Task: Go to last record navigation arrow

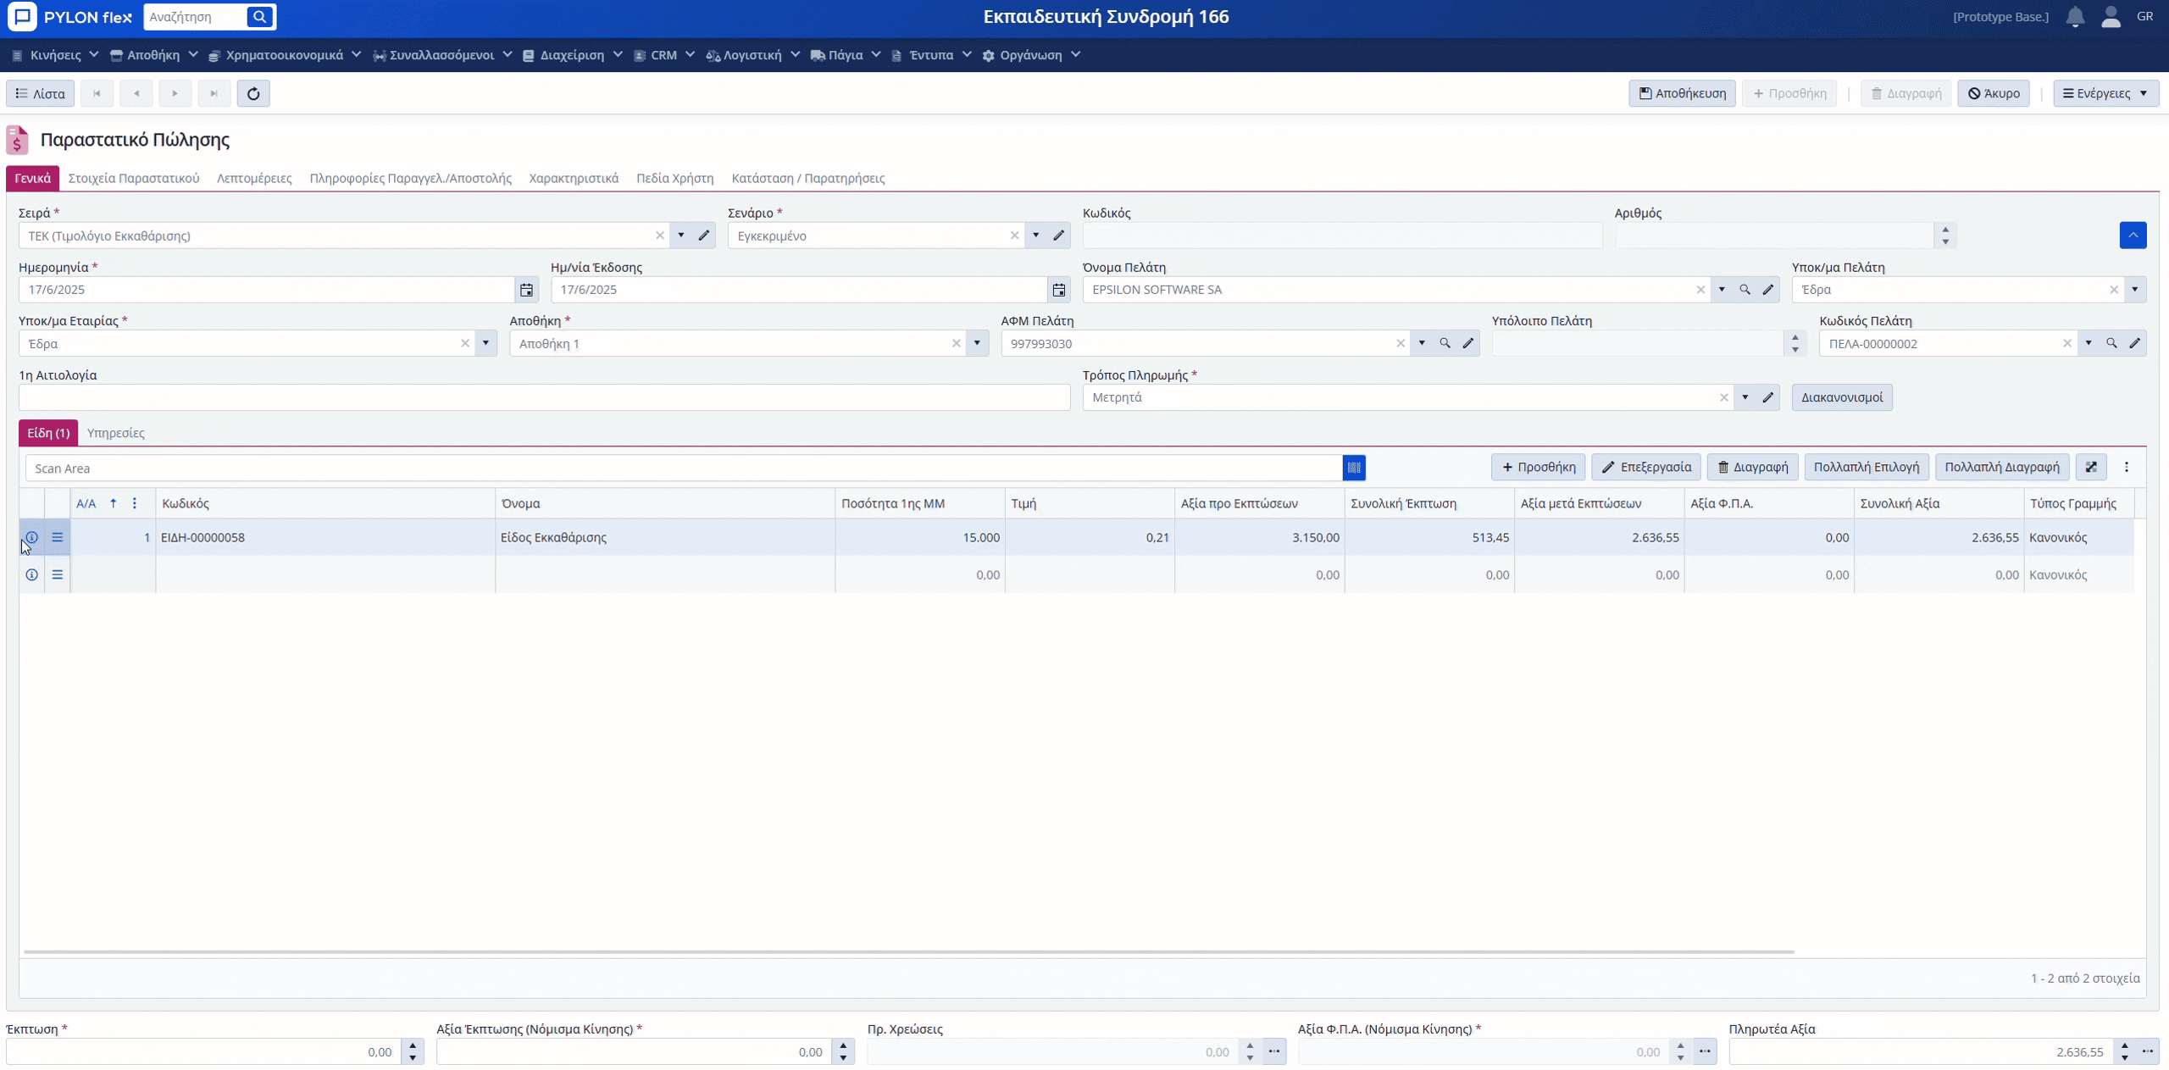Action: click(214, 93)
